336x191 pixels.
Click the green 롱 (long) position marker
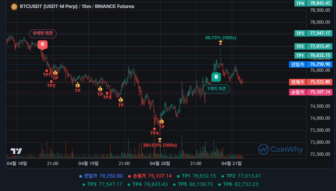[x=216, y=77]
